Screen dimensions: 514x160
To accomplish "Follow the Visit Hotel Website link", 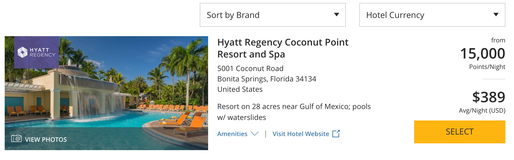I will click(x=301, y=134).
